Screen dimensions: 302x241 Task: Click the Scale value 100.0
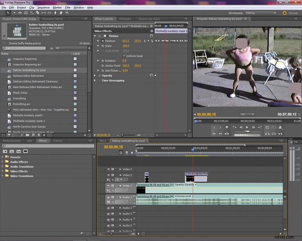pos(126,46)
